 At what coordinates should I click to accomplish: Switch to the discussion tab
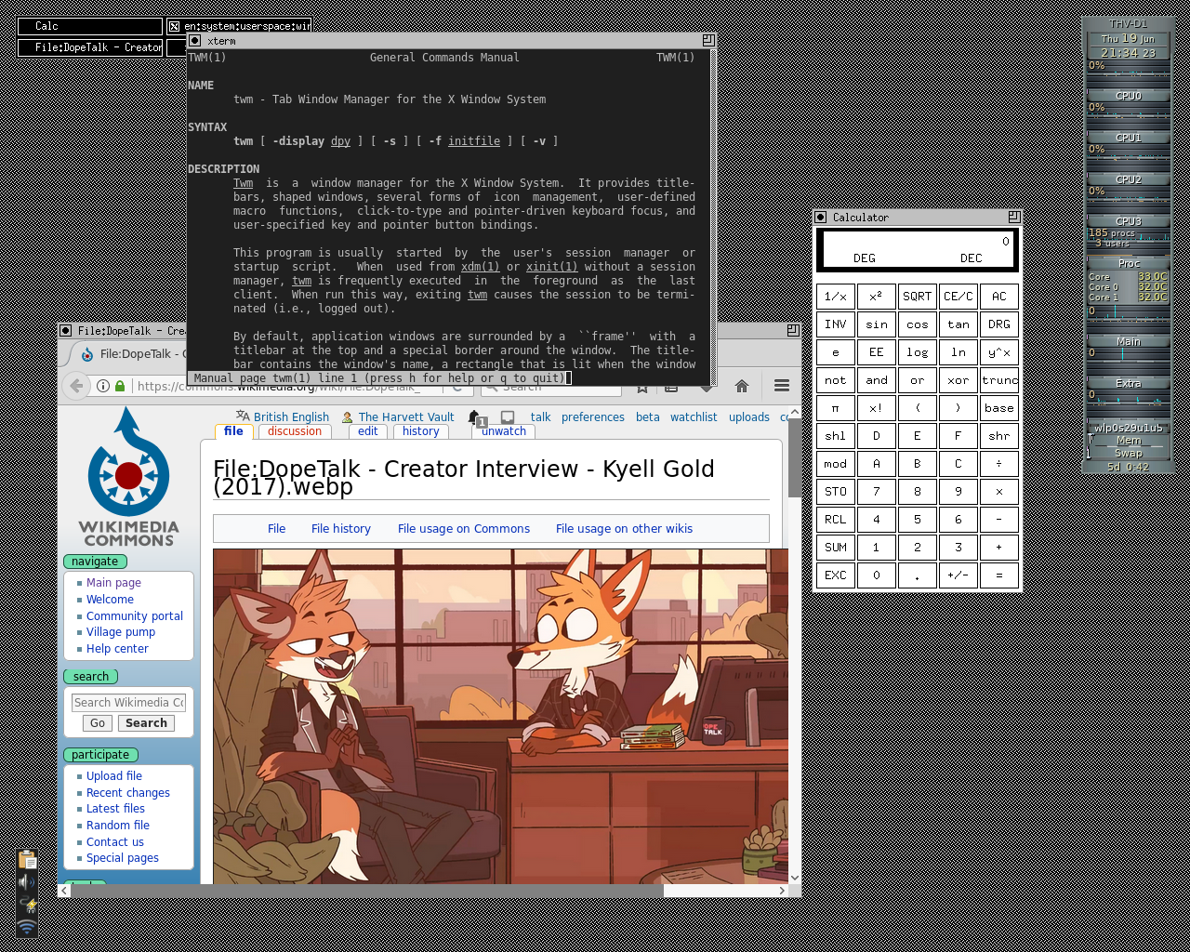pos(295,431)
